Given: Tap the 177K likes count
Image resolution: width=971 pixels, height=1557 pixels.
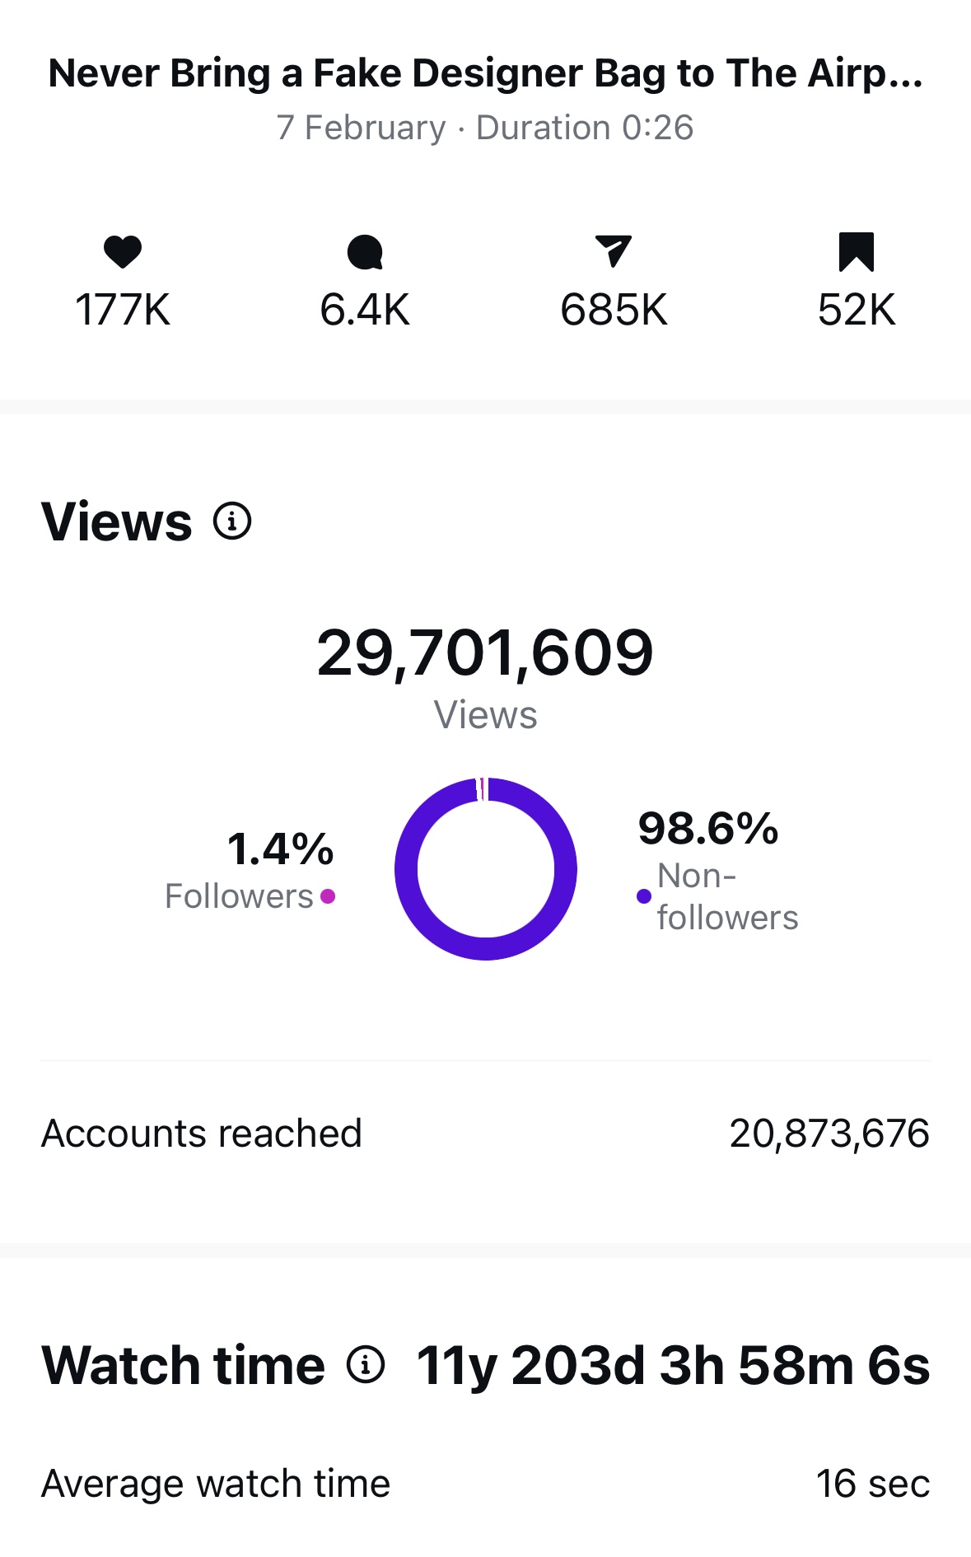Looking at the screenshot, I should coord(123,310).
